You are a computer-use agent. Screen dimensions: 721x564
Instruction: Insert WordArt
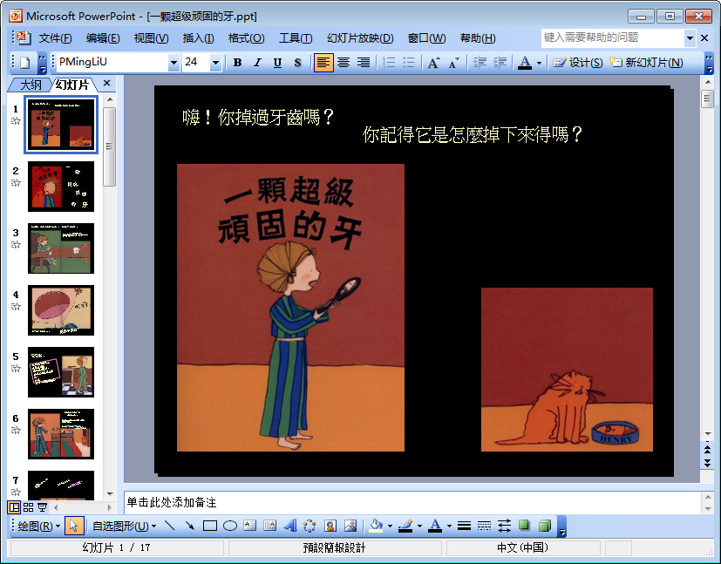coord(290,526)
